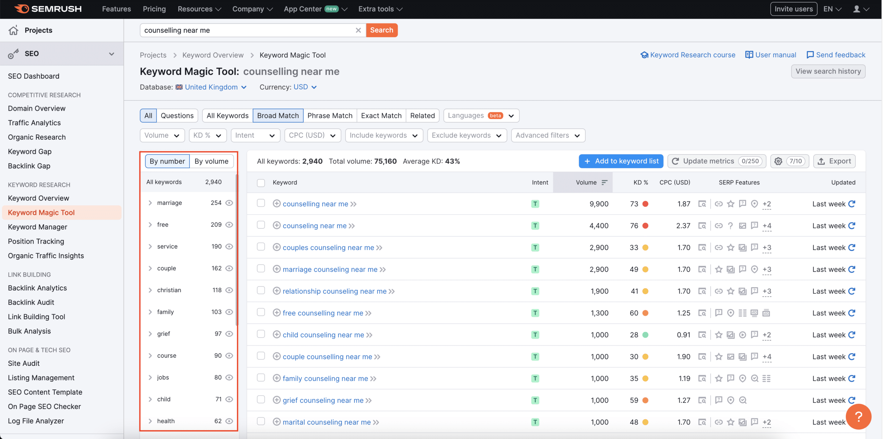Open table settings gear 7/10
The image size is (883, 439).
[790, 161]
